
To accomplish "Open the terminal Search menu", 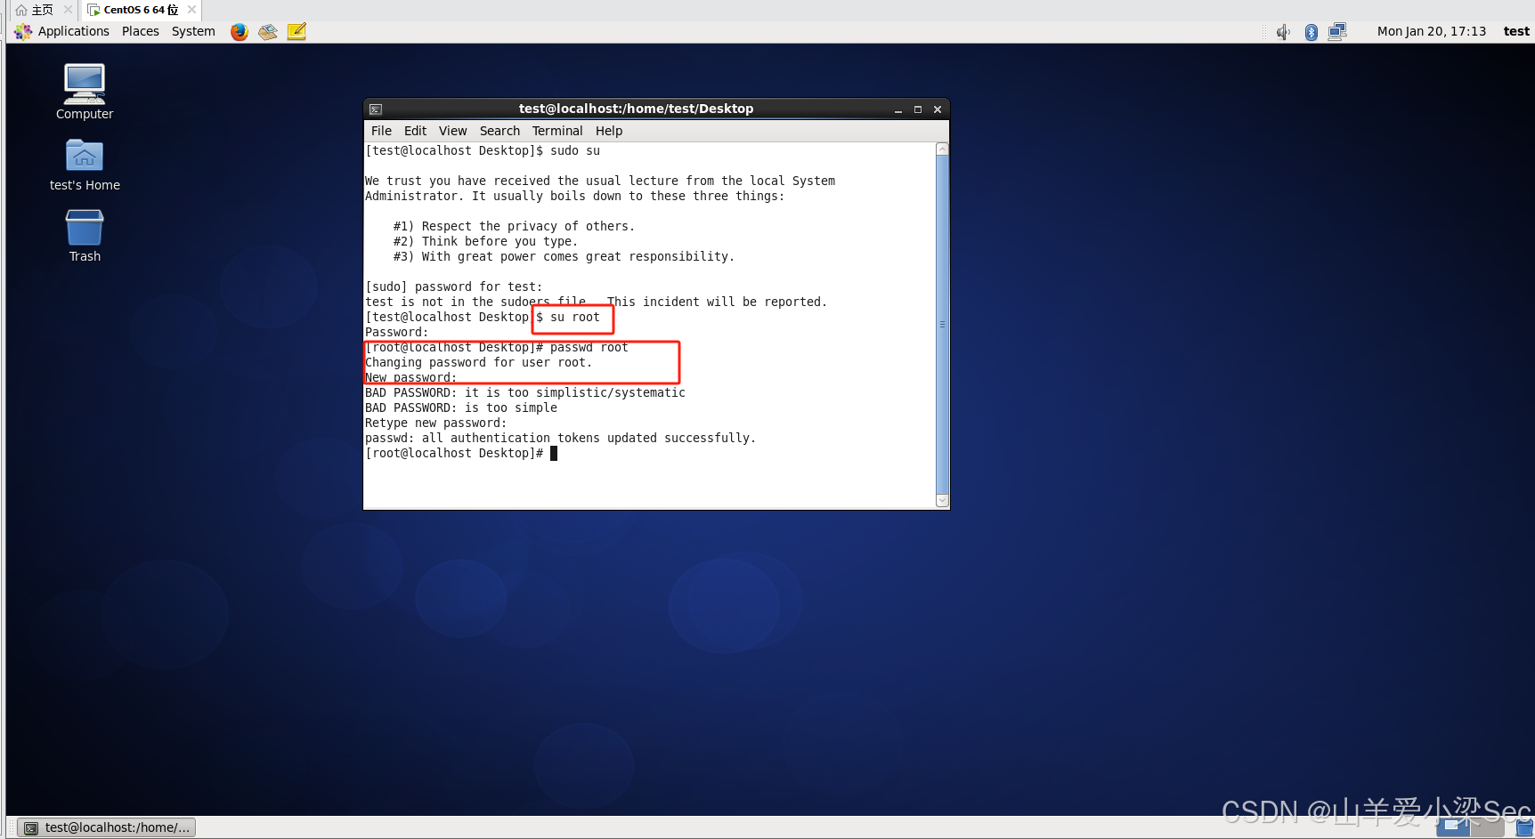I will pos(499,131).
